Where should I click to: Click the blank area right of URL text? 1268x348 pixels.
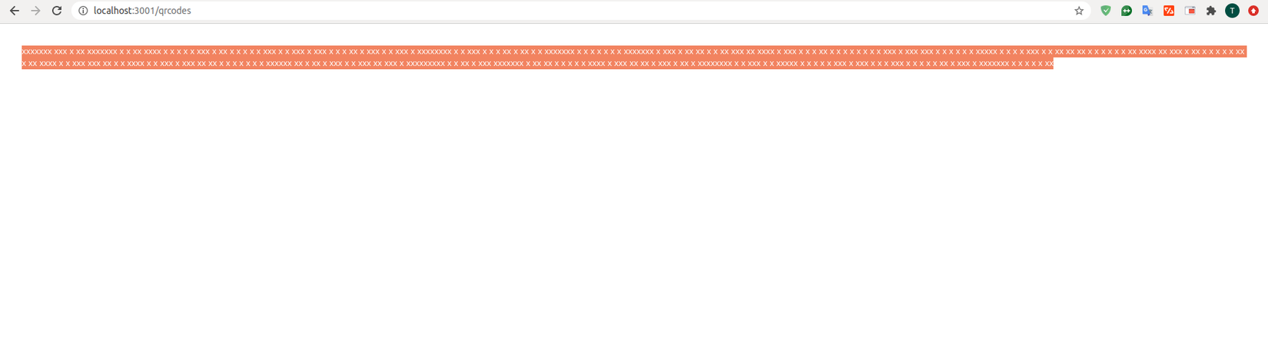[x=630, y=11]
